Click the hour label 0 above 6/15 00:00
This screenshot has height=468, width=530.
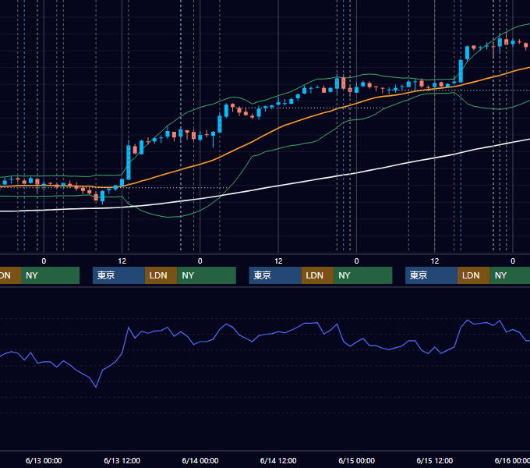[x=357, y=261]
